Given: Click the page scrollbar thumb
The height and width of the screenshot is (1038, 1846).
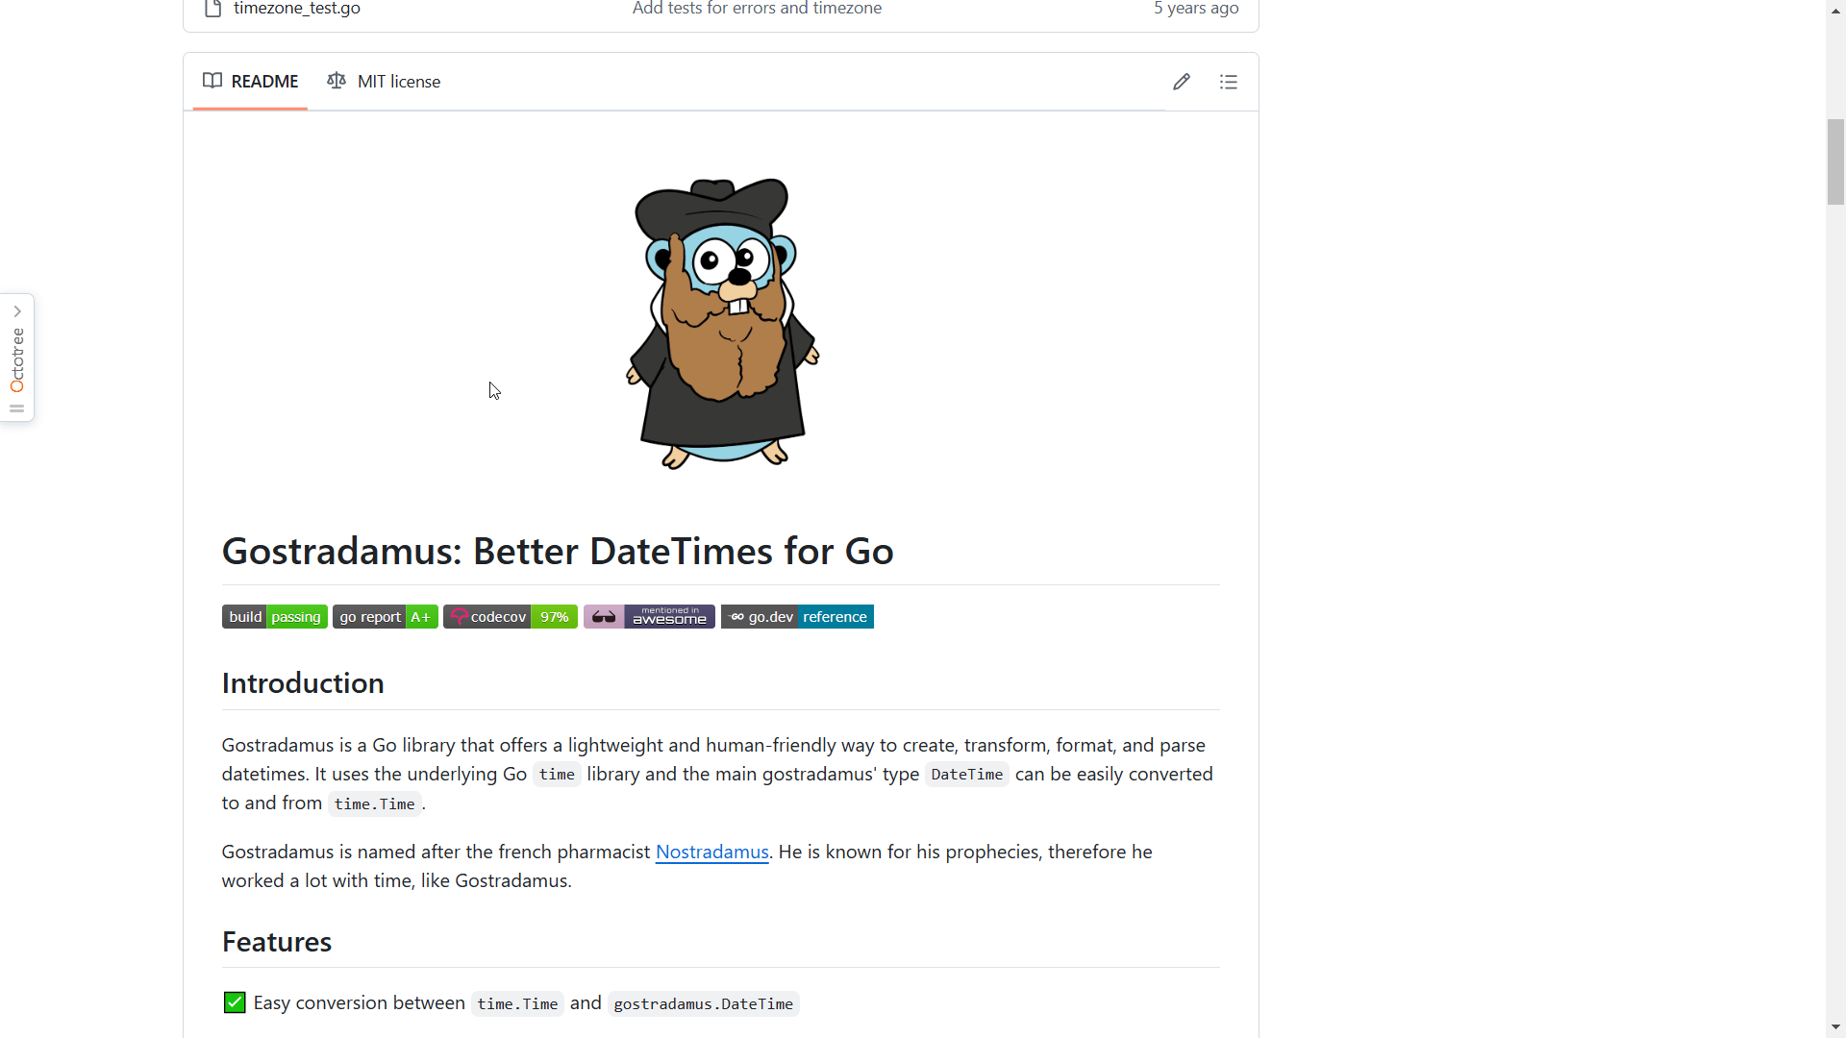Looking at the screenshot, I should [x=1835, y=161].
